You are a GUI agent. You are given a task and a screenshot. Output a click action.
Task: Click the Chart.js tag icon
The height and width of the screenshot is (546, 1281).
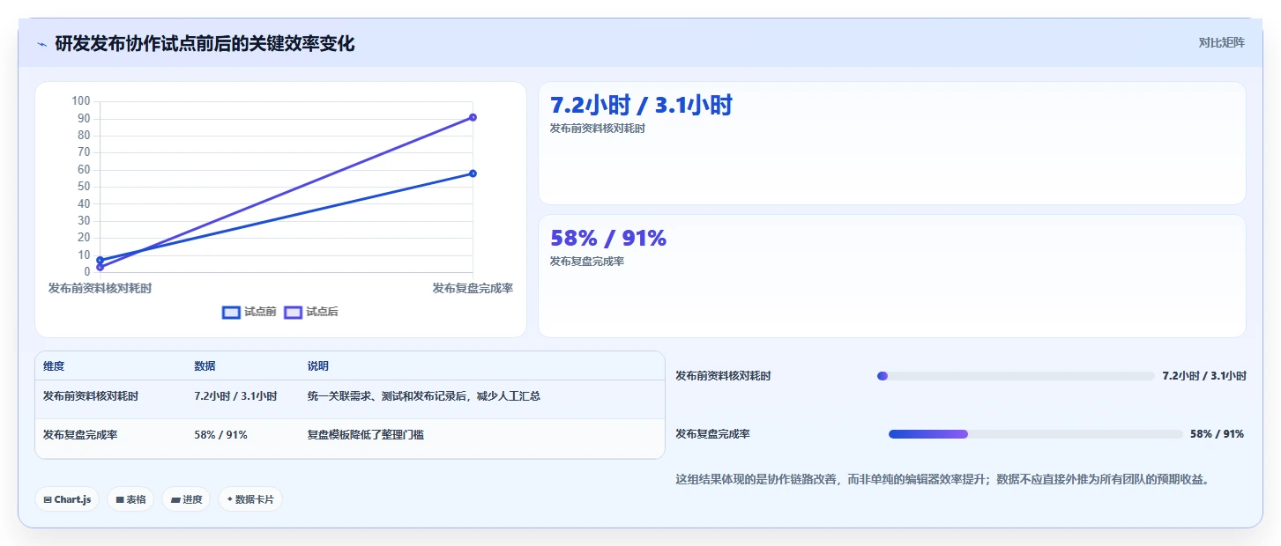coord(48,499)
